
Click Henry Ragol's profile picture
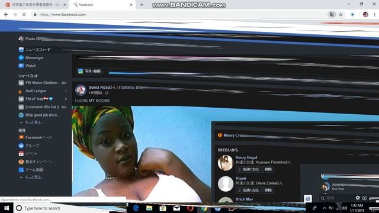pos(225,163)
